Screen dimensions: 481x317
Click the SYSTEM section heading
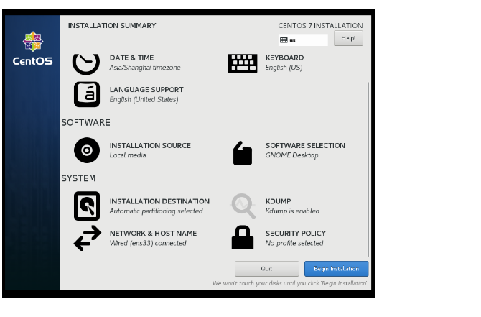(x=78, y=178)
